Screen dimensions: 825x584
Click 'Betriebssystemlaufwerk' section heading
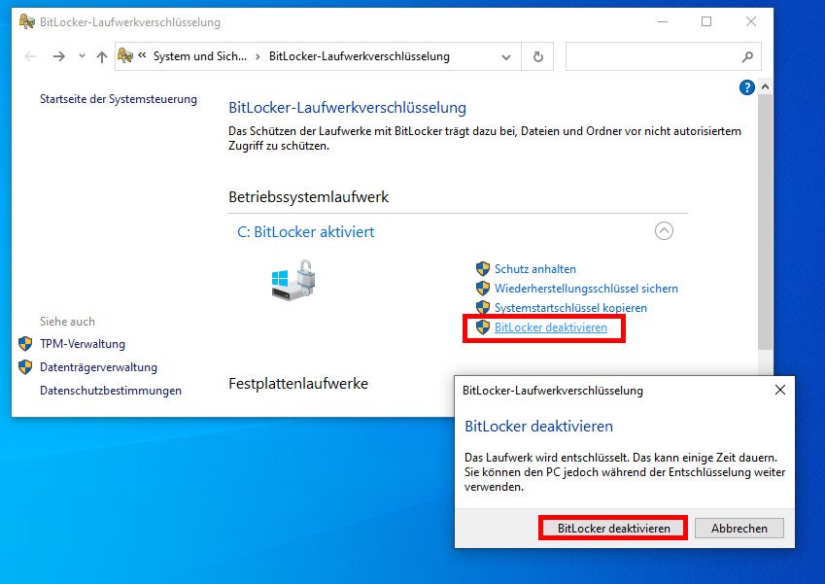point(309,196)
